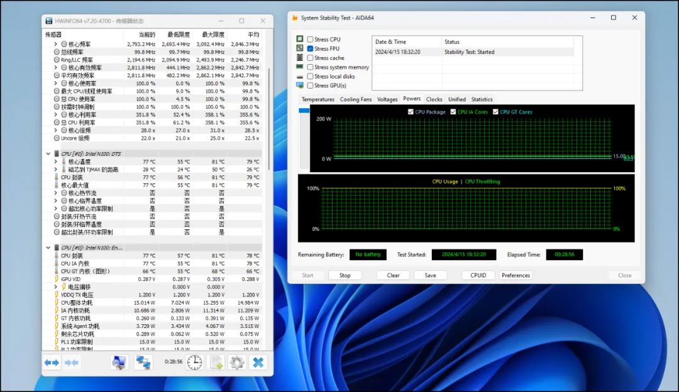The image size is (679, 392).
Task: Click the 传感器 column header
Action: pyautogui.click(x=83, y=35)
